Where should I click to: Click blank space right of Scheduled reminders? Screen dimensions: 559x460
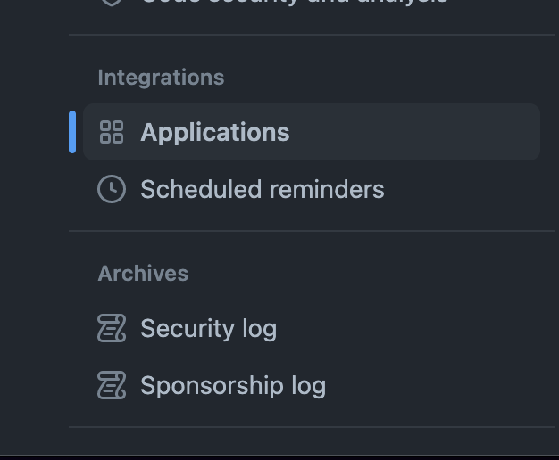[x=464, y=189]
